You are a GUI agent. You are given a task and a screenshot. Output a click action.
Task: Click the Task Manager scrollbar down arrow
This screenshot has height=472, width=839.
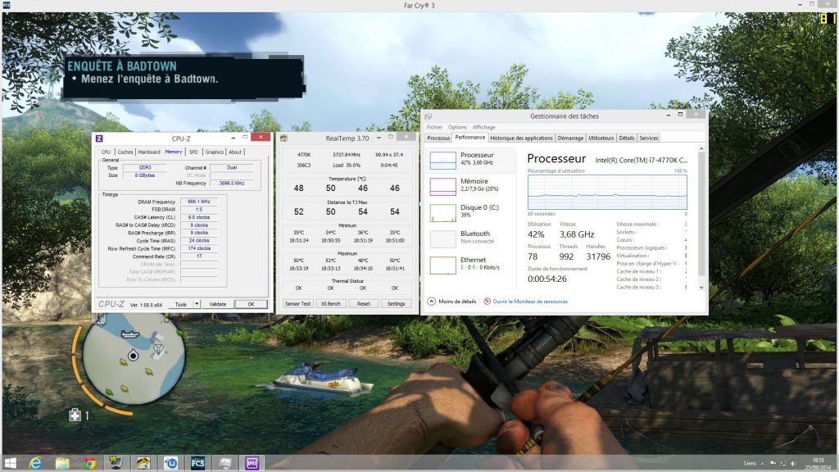pos(701,288)
